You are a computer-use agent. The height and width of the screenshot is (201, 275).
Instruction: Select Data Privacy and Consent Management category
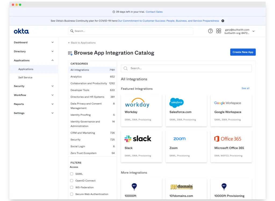(92, 106)
